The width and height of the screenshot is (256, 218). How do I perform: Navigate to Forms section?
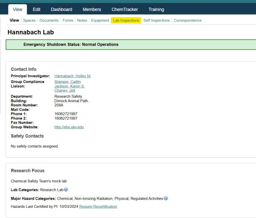tap(68, 20)
